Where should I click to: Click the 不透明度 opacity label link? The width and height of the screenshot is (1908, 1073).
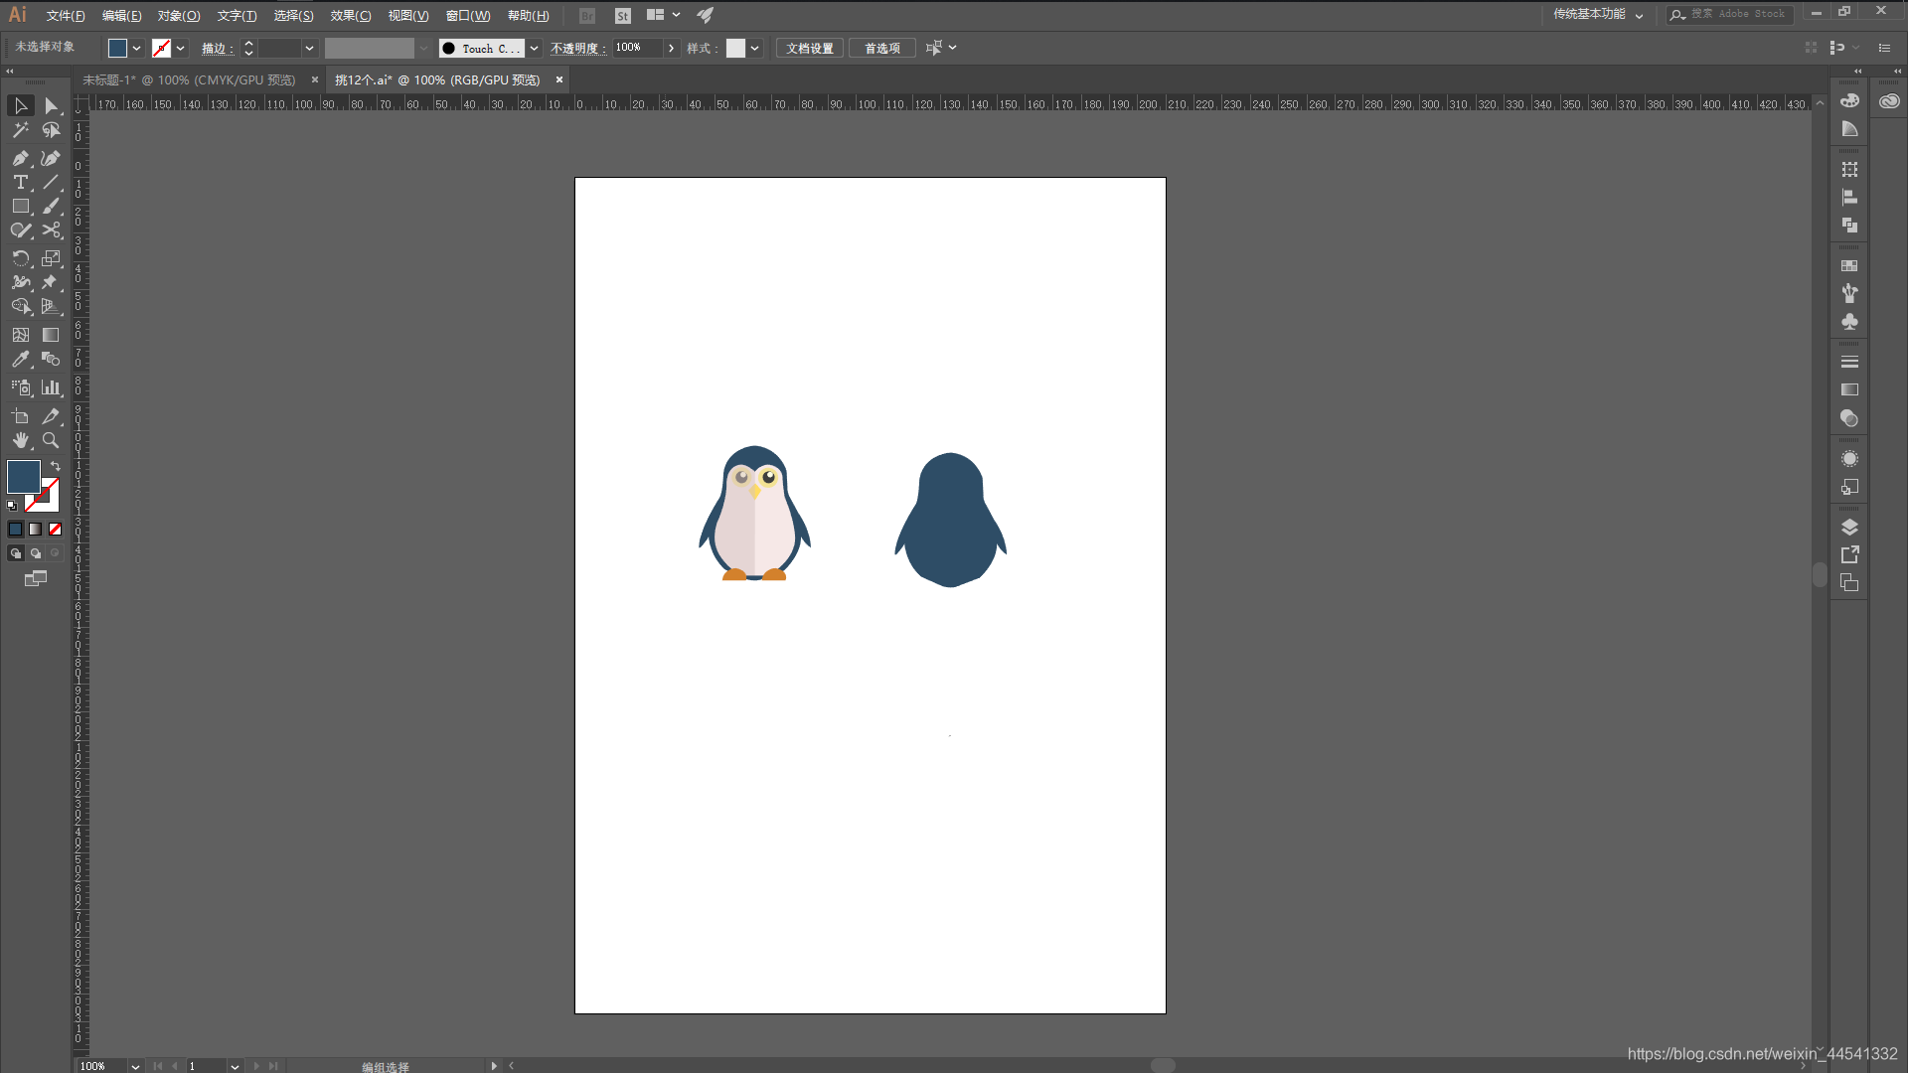click(577, 48)
